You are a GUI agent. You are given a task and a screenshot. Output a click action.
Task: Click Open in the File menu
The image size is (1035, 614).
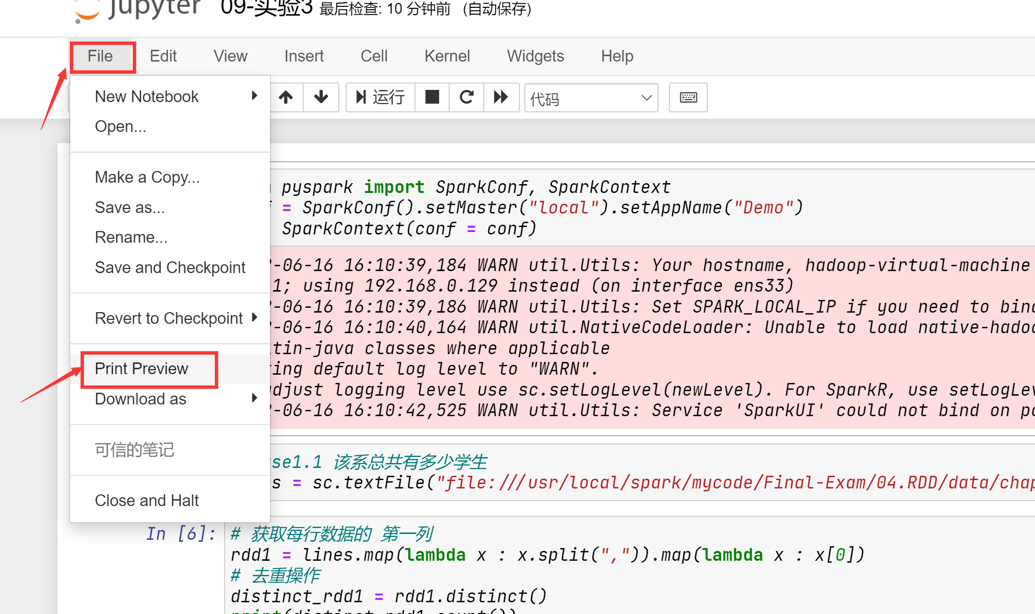[x=121, y=127]
